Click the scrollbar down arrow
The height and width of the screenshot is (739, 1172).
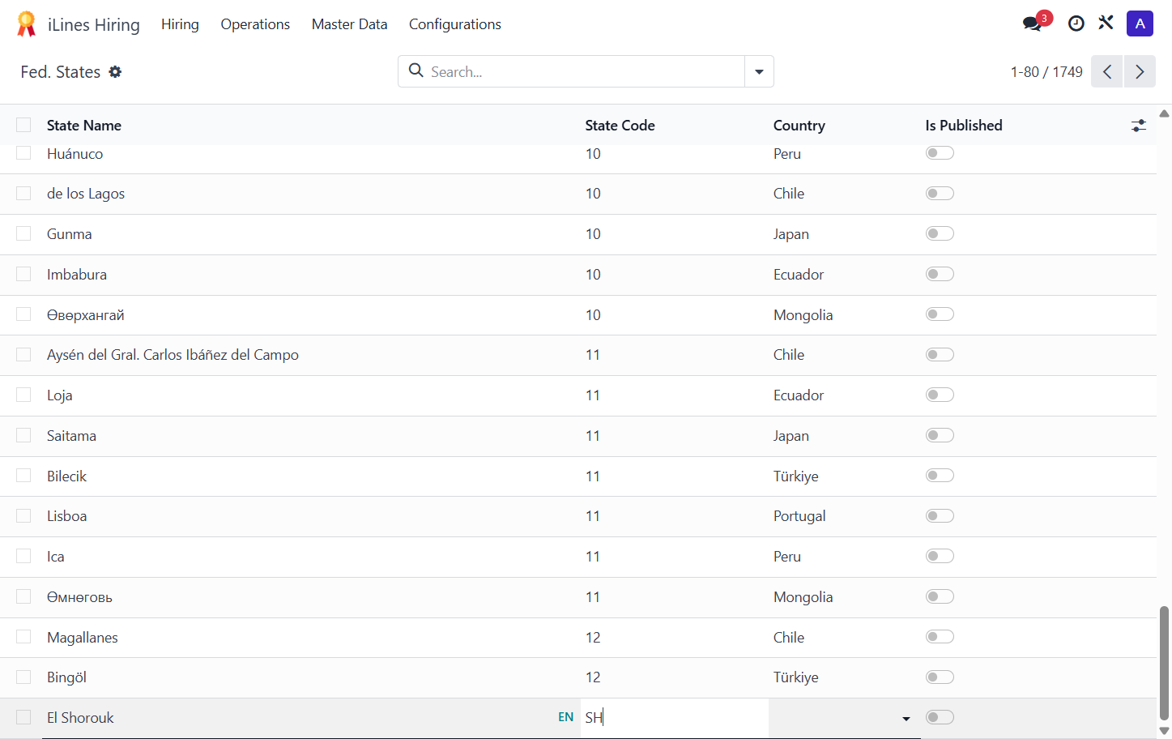[x=1164, y=731]
